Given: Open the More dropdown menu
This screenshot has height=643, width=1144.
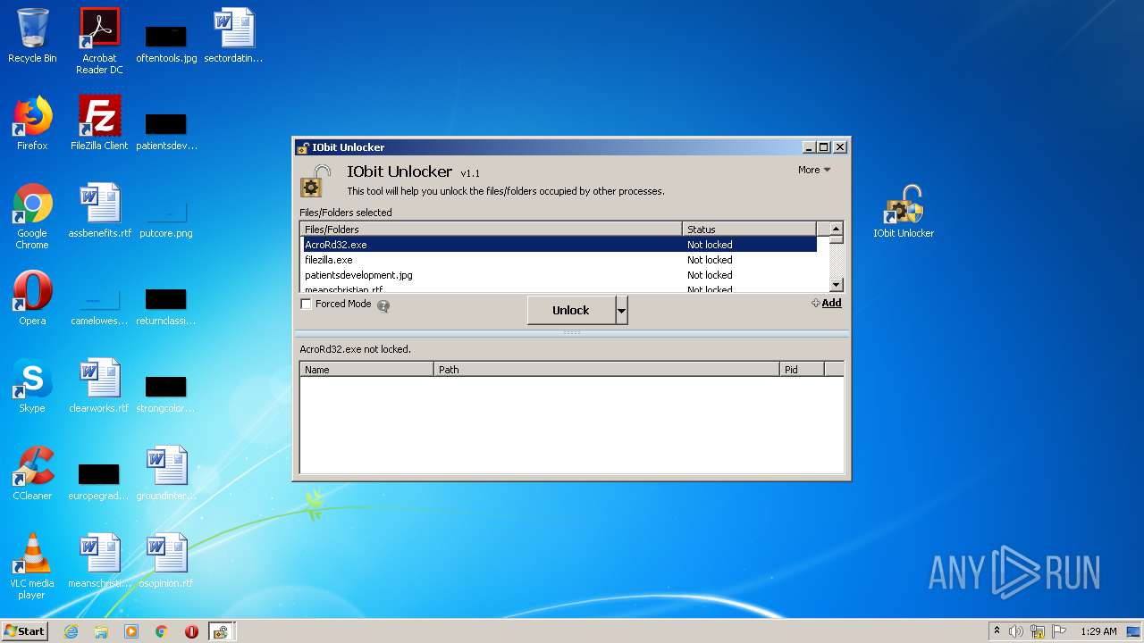Looking at the screenshot, I should pyautogui.click(x=814, y=170).
